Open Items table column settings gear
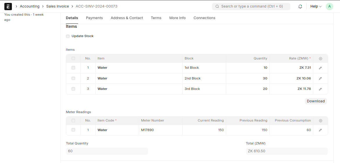 [321, 59]
